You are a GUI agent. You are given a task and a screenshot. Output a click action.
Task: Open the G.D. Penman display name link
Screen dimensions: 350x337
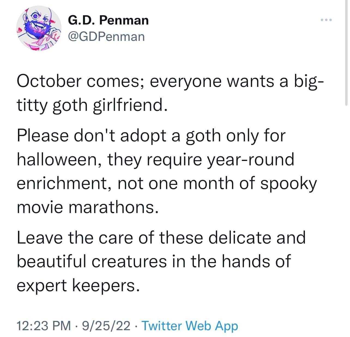[x=108, y=20]
